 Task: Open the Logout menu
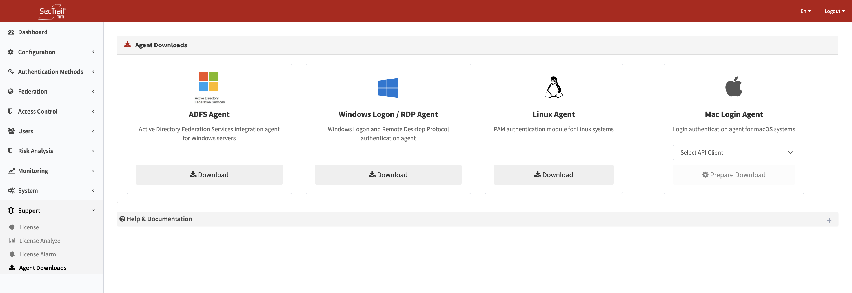[x=834, y=11]
